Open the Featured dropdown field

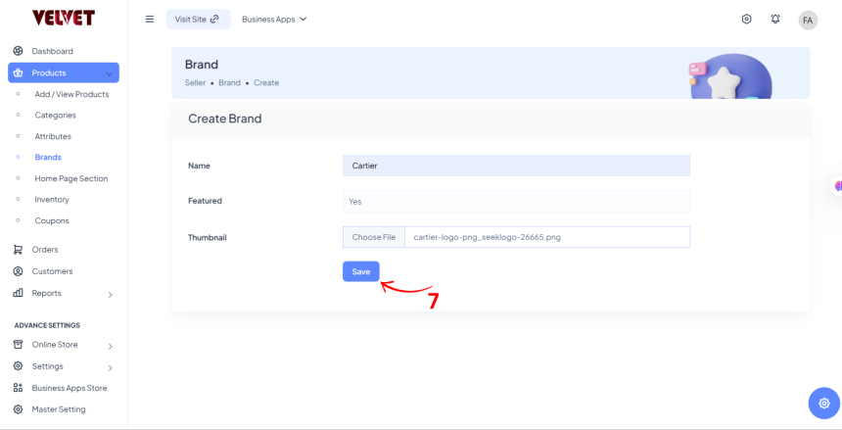point(516,201)
